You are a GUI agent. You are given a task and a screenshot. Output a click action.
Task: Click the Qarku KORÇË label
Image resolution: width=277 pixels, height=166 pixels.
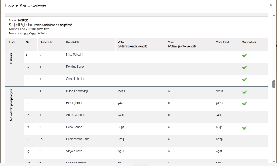pyautogui.click(x=18, y=20)
